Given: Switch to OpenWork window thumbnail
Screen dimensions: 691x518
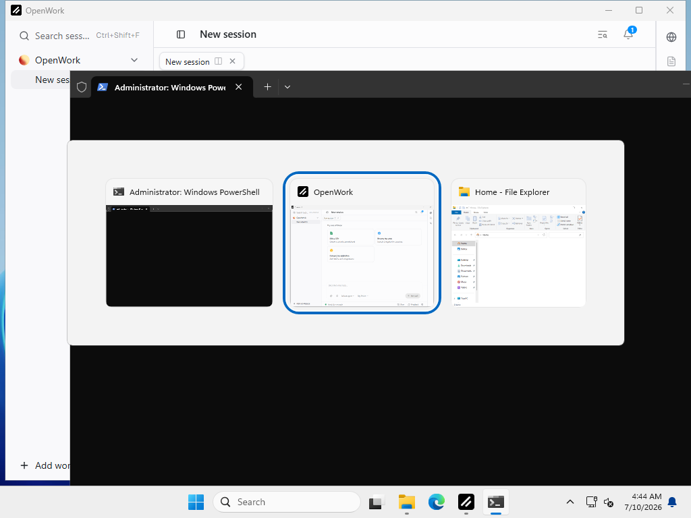Looking at the screenshot, I should click(362, 243).
